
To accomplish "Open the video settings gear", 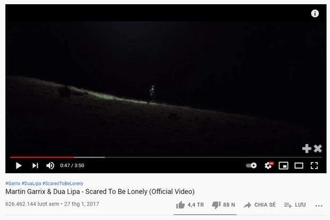I will (269, 166).
